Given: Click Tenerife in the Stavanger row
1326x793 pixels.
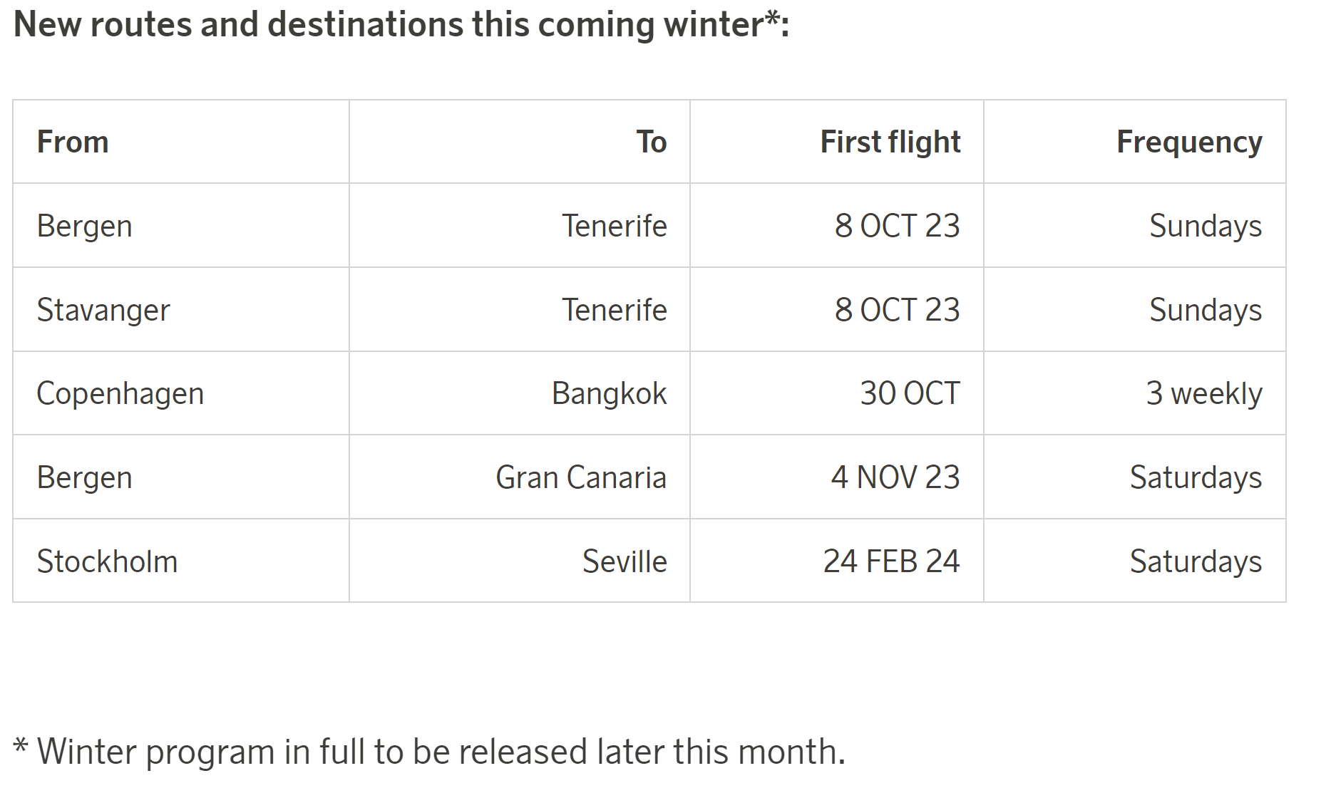Looking at the screenshot, I should (x=614, y=310).
